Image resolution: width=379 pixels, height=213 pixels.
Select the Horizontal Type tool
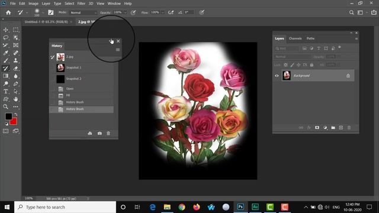[x=5, y=92]
